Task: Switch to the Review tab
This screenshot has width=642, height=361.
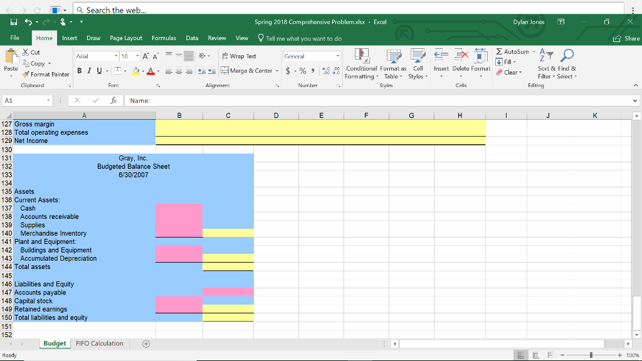Action: coord(217,38)
